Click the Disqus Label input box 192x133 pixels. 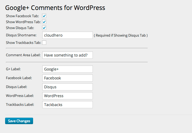coord(67,87)
